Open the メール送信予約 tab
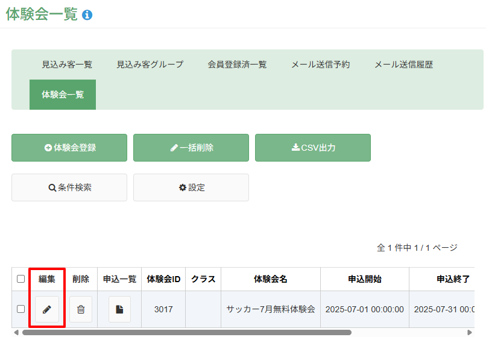486x340 pixels. (x=321, y=65)
